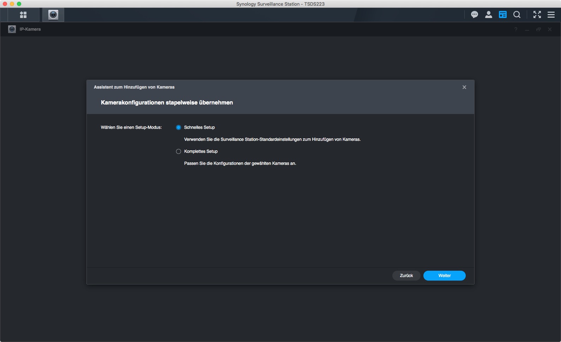
Task: Open the user account icon
Action: coord(489,15)
